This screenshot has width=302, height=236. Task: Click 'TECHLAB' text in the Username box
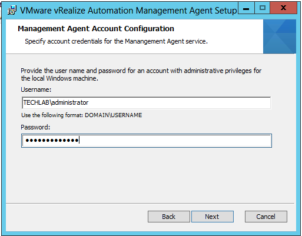point(36,102)
